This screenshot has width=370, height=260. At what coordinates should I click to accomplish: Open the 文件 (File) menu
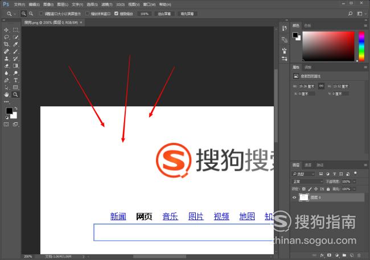[19, 5]
